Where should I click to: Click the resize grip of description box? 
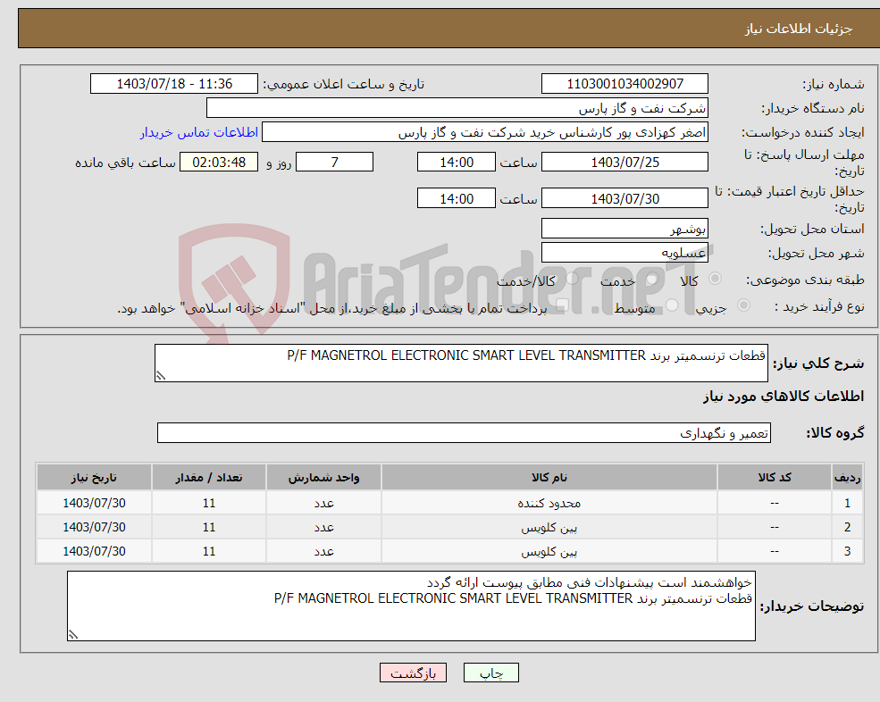161,376
